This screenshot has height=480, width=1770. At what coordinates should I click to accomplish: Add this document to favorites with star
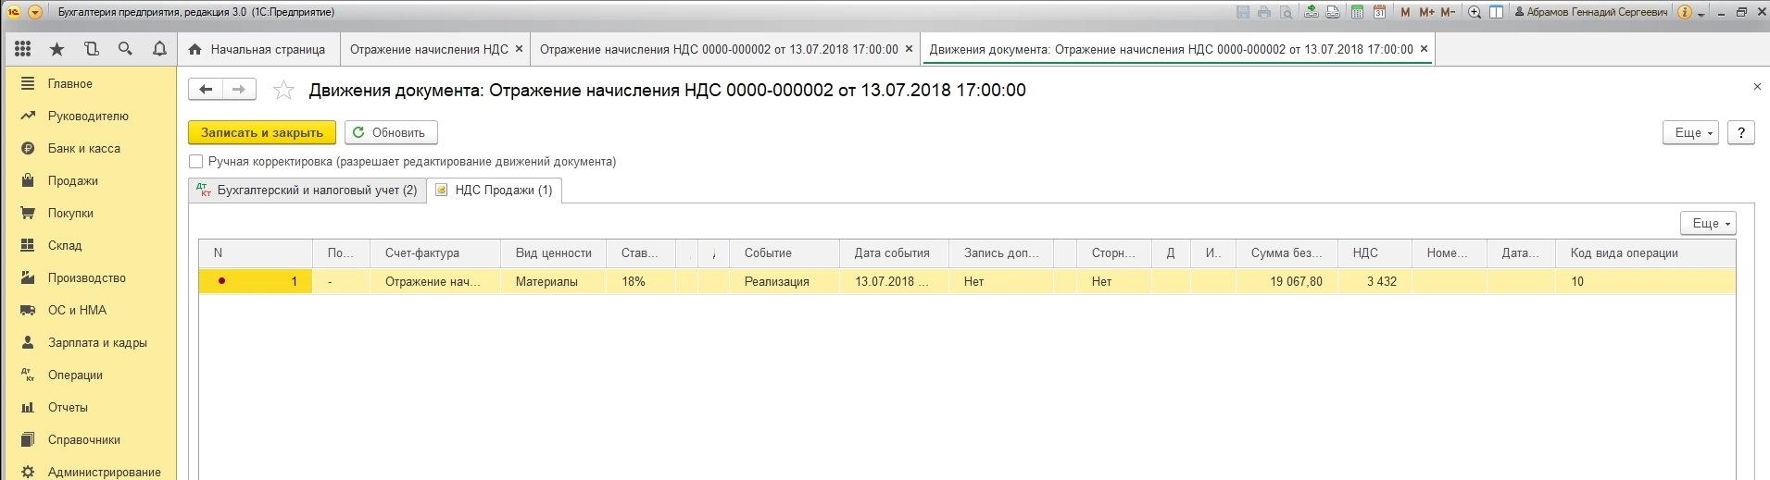(x=283, y=90)
